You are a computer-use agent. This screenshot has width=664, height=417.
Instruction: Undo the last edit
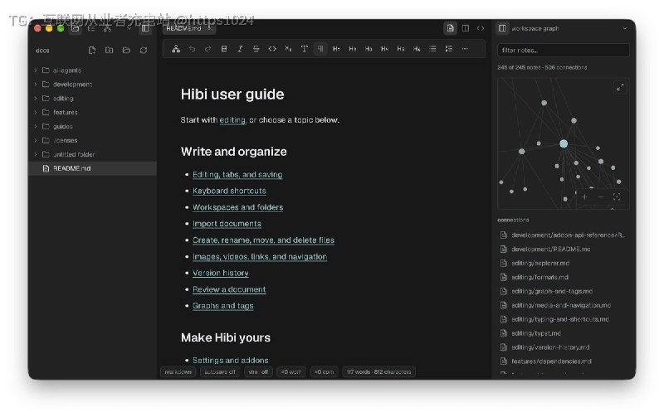(192, 49)
